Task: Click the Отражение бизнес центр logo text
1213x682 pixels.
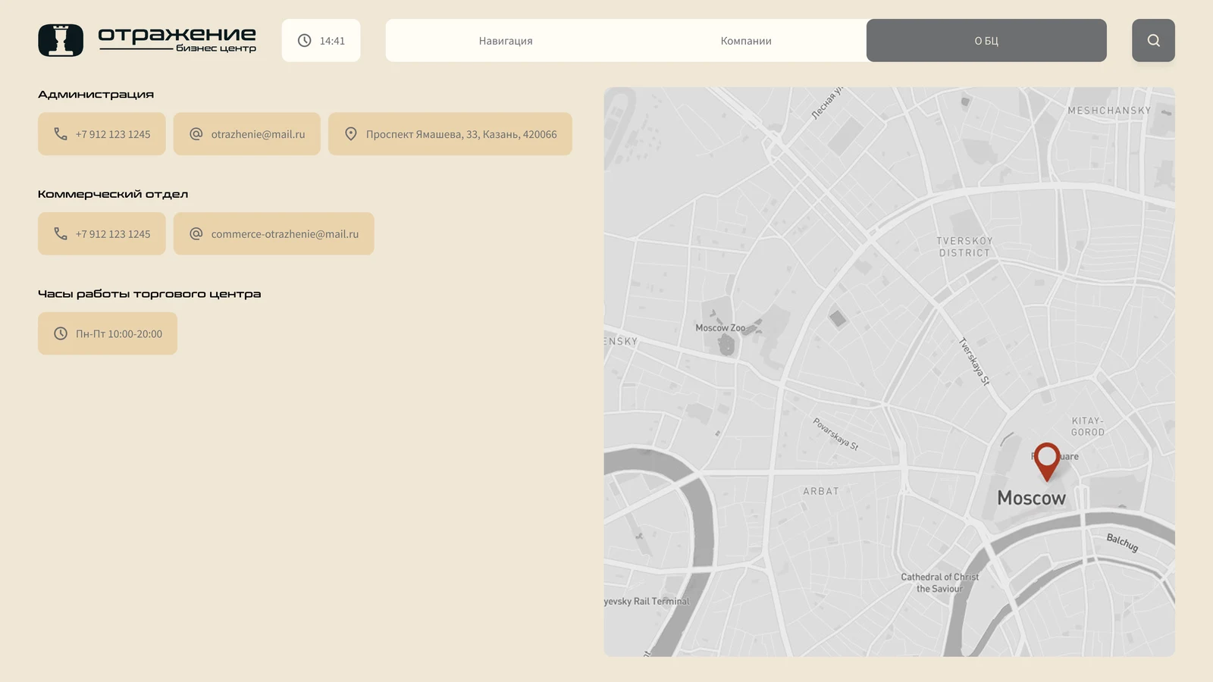Action: pyautogui.click(x=177, y=39)
